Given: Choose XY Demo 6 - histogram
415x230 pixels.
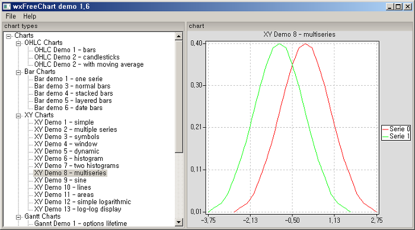Looking at the screenshot, I should coord(69,158).
